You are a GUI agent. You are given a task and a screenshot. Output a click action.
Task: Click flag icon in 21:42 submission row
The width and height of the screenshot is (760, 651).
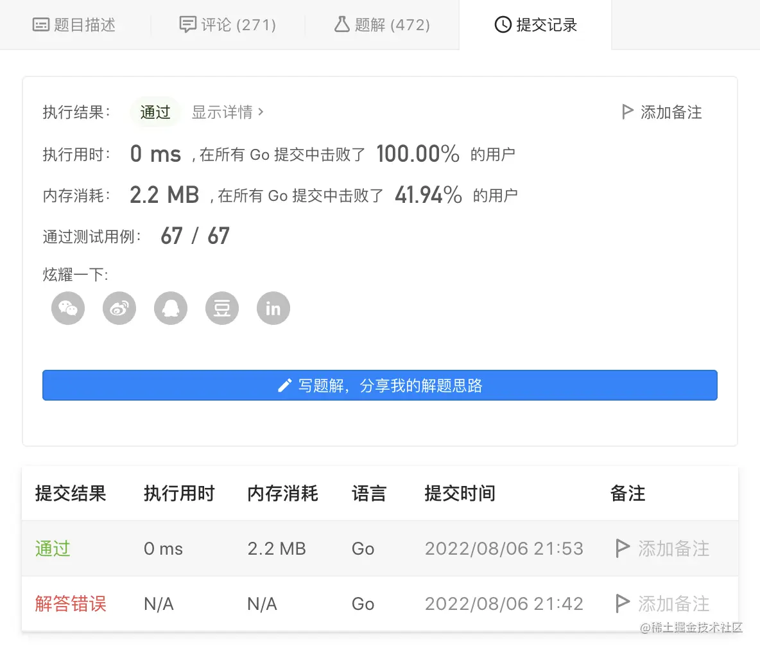pyautogui.click(x=623, y=603)
